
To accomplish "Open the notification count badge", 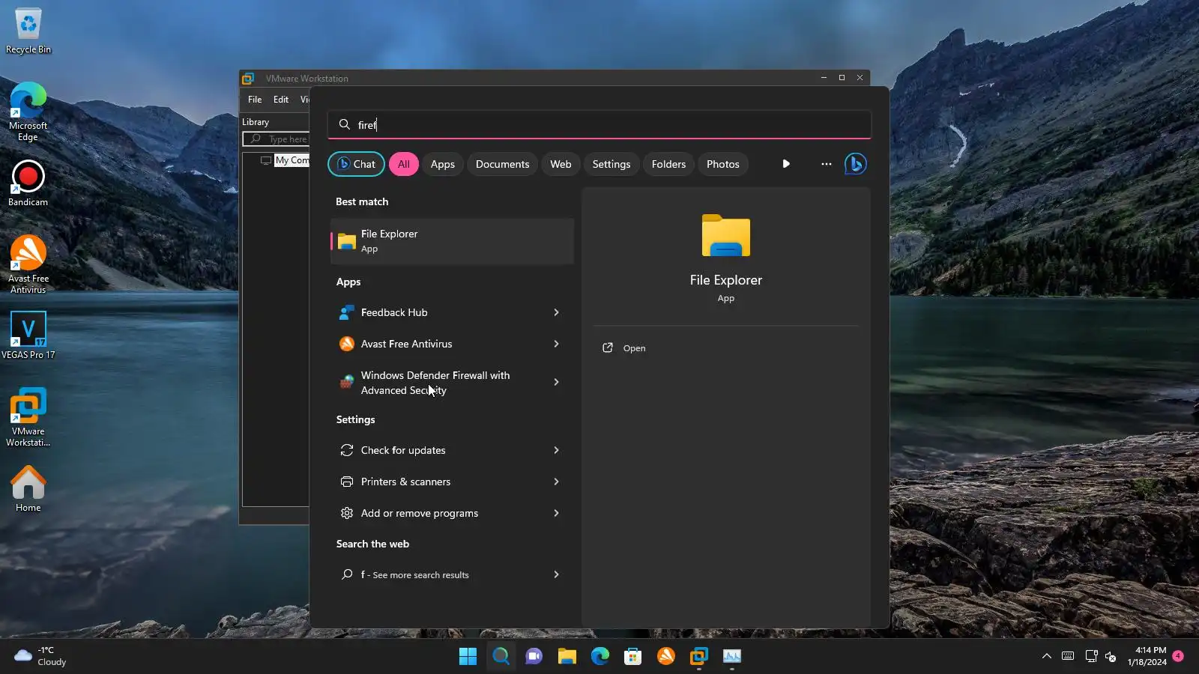I will [1178, 656].
